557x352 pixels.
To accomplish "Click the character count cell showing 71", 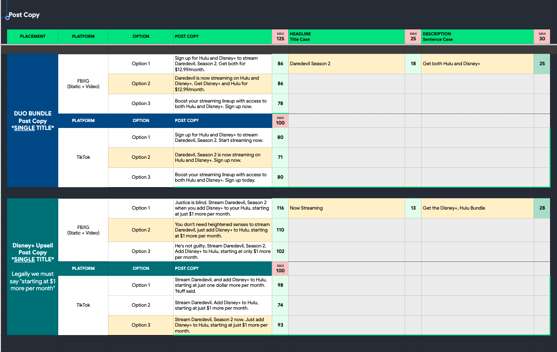I will [x=280, y=157].
